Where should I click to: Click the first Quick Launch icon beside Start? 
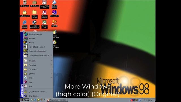[x=33, y=100]
